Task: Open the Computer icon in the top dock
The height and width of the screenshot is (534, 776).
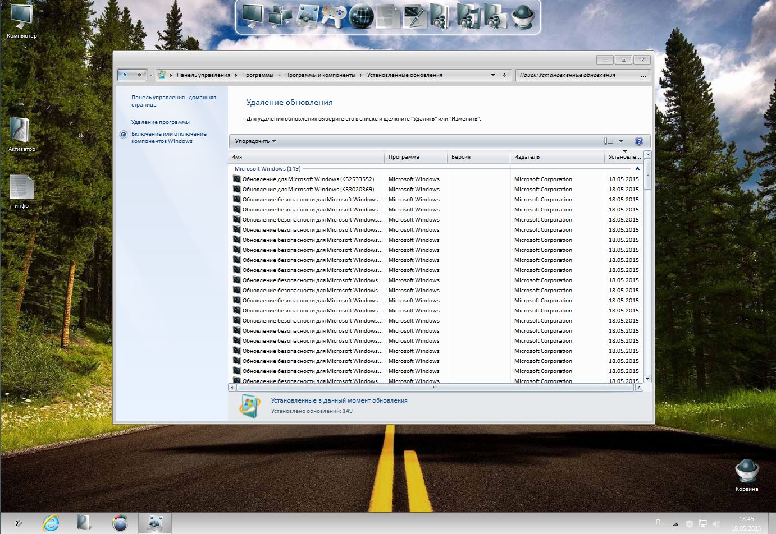Action: click(253, 16)
